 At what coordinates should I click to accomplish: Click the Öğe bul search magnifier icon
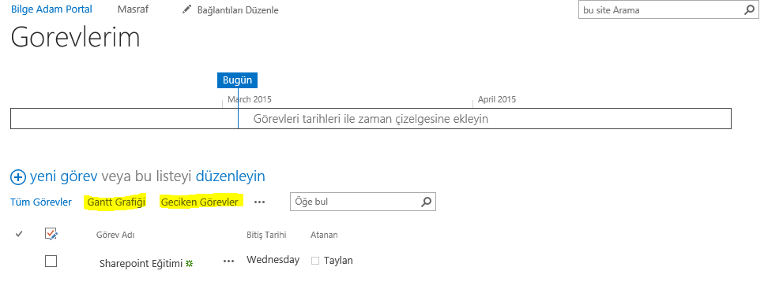point(427,201)
